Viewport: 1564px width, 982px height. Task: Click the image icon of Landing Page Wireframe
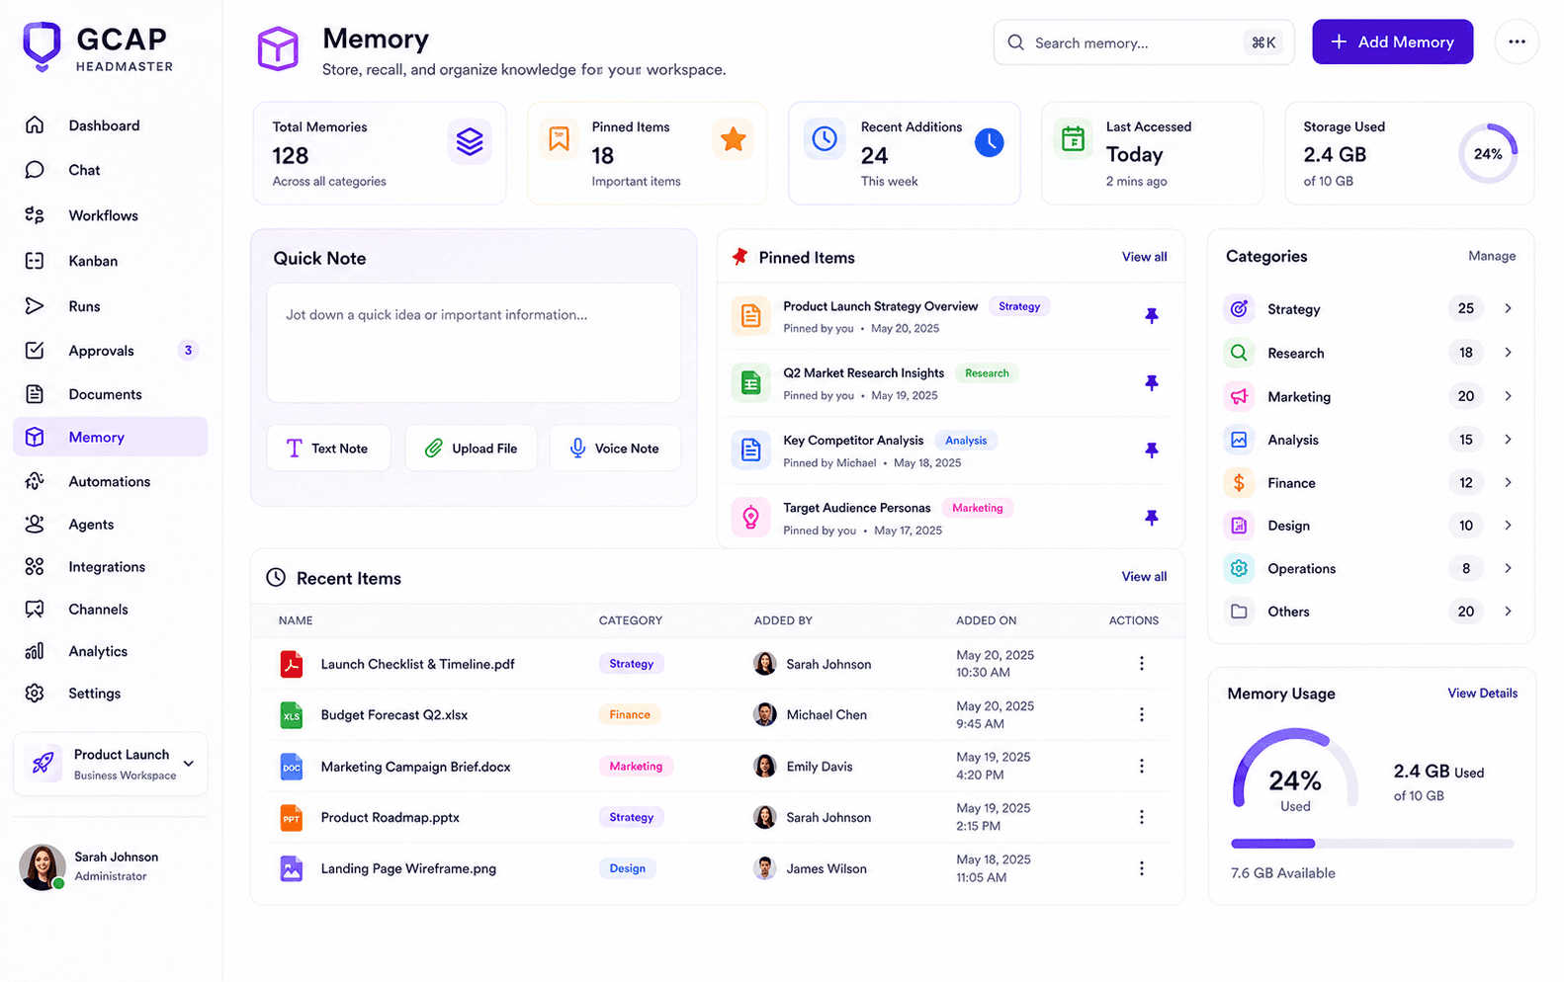pyautogui.click(x=291, y=869)
